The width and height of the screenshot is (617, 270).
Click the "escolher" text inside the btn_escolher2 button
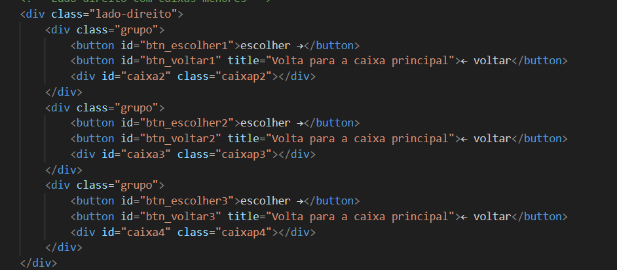pos(266,123)
